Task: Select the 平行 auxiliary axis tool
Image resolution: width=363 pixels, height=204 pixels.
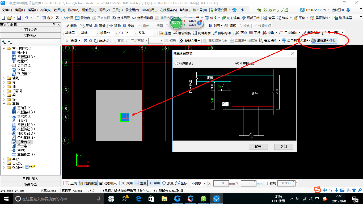Action: (255, 33)
